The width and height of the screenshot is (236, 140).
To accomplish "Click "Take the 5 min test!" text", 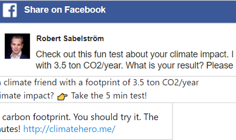I will click(x=109, y=96).
